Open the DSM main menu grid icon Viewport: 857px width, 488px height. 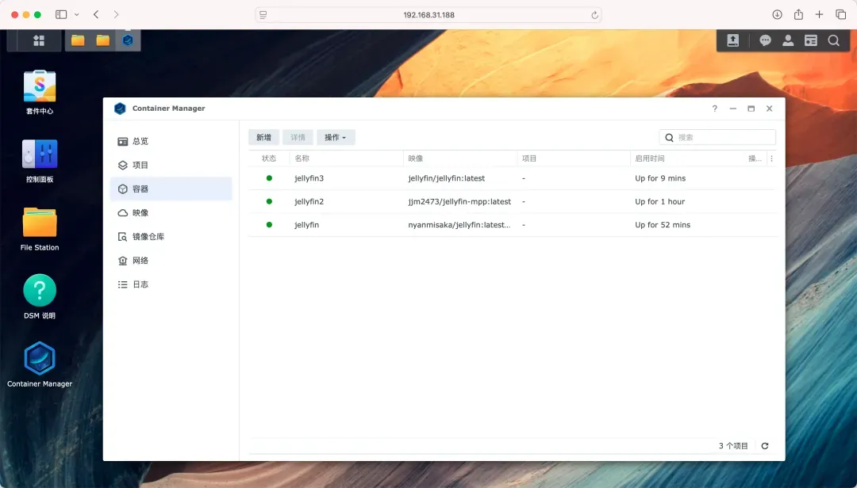click(39, 40)
